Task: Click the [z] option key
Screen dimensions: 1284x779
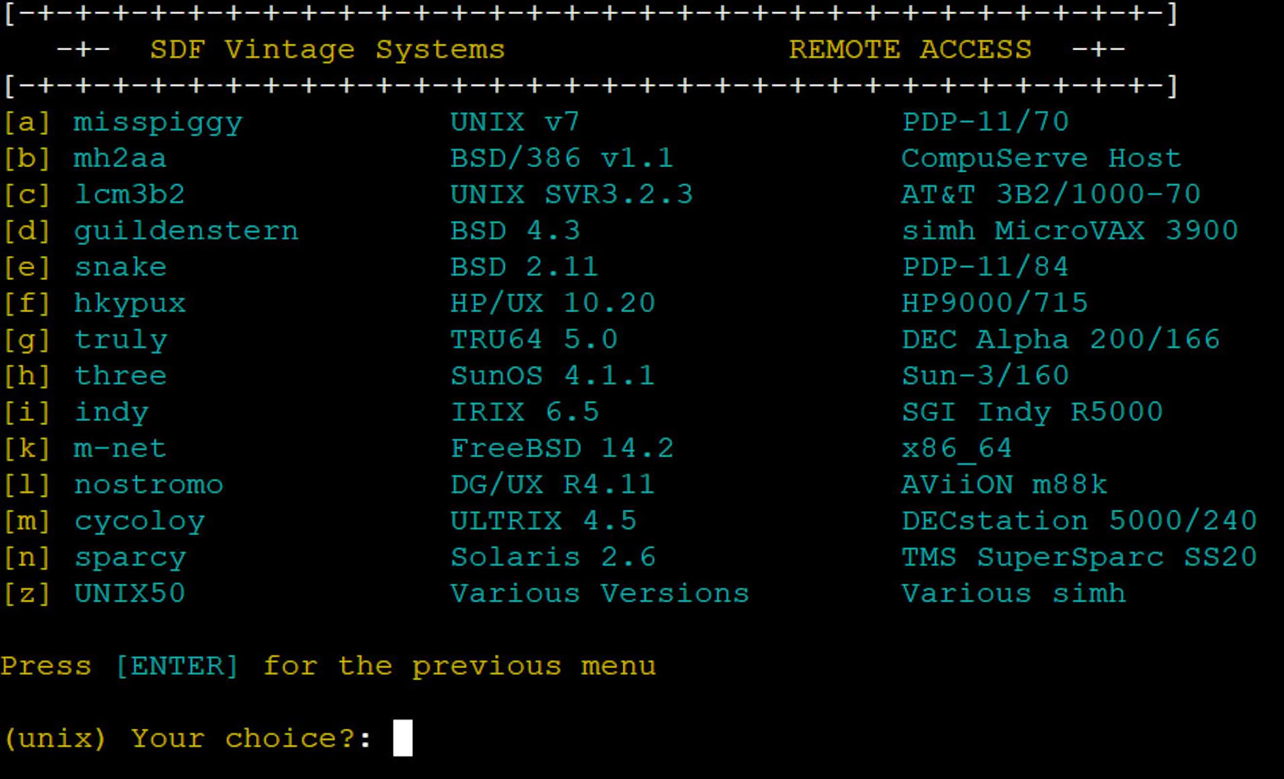Action: pyautogui.click(x=27, y=594)
